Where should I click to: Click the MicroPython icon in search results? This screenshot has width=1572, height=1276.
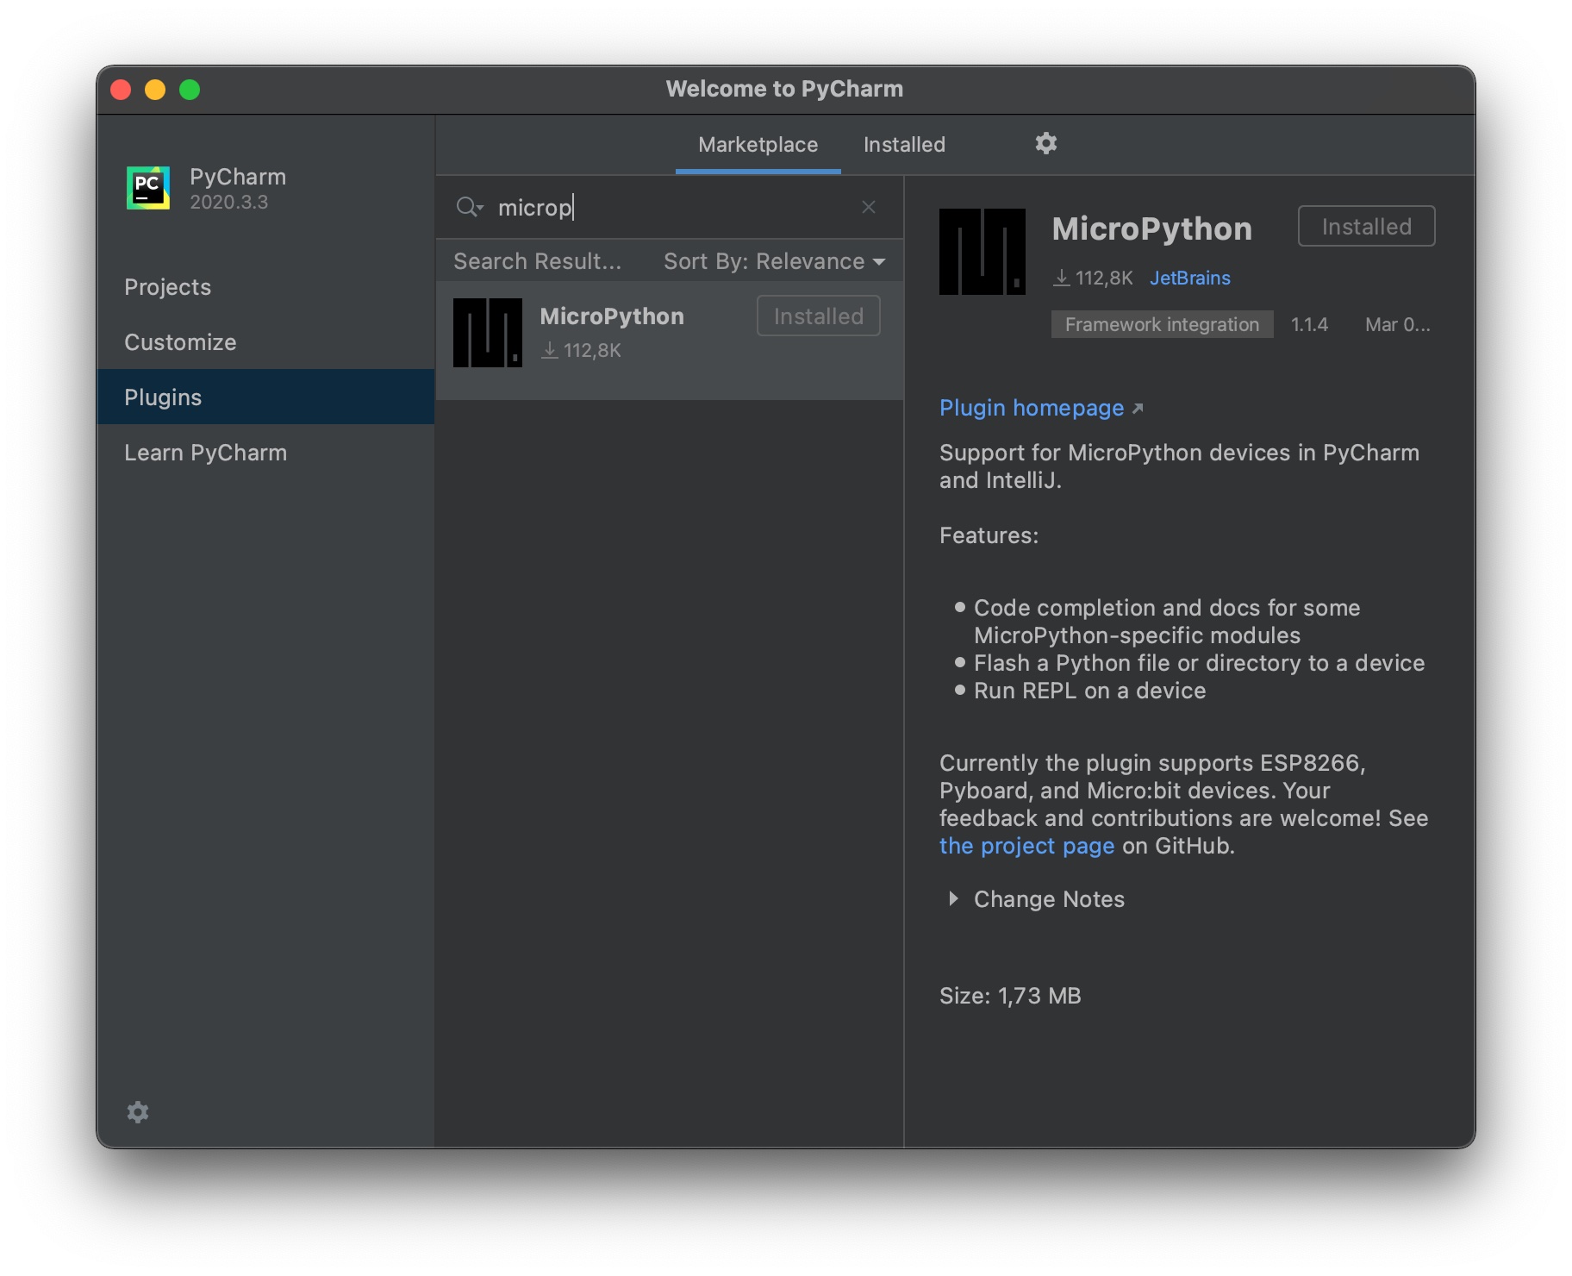click(x=487, y=333)
